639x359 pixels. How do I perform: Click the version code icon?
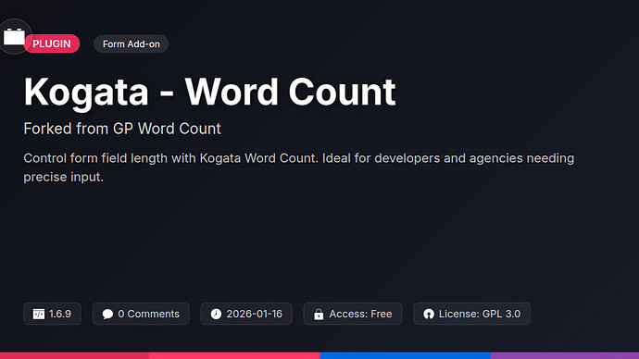point(39,314)
